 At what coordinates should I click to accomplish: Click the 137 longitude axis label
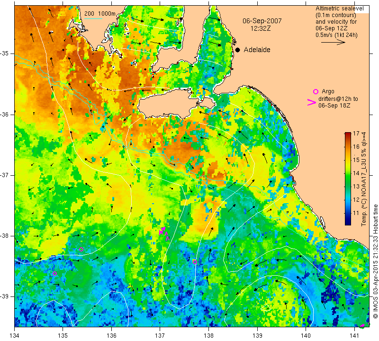pyautogui.click(x=160, y=335)
